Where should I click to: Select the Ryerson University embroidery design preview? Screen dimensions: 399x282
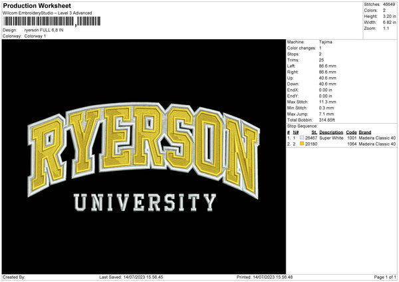coord(144,156)
